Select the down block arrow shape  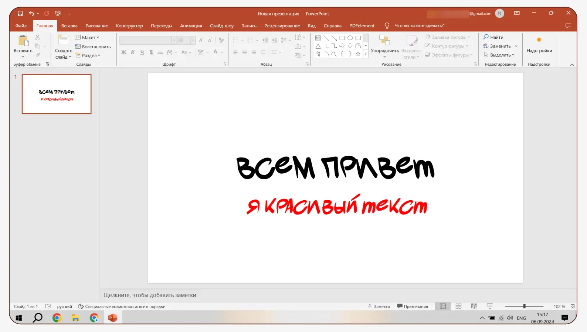click(x=350, y=46)
